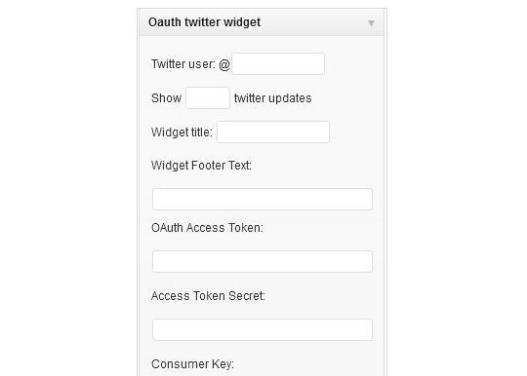Click blank white page area left of widget

click(x=67, y=188)
